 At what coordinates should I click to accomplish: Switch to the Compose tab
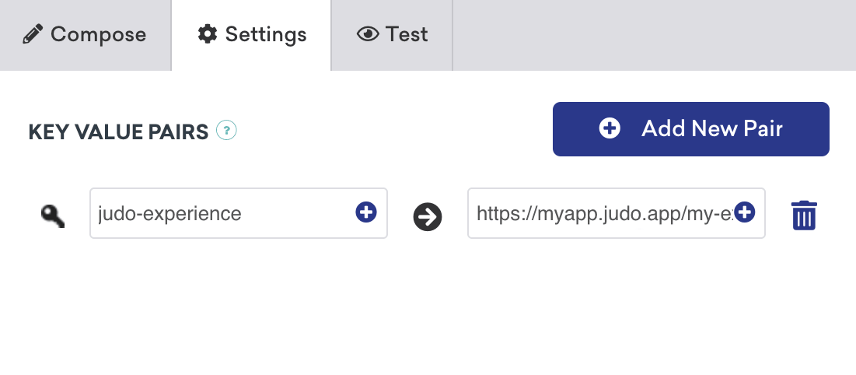[x=85, y=35]
